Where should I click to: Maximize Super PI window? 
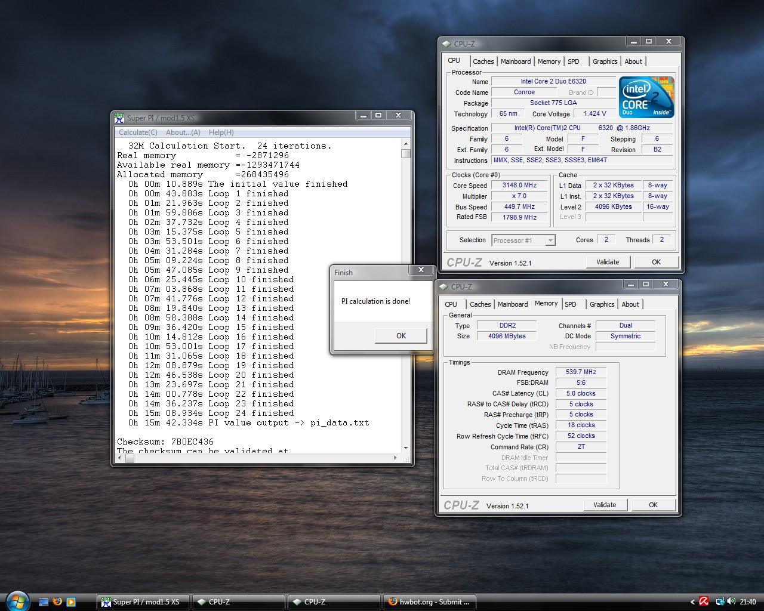coord(378,115)
